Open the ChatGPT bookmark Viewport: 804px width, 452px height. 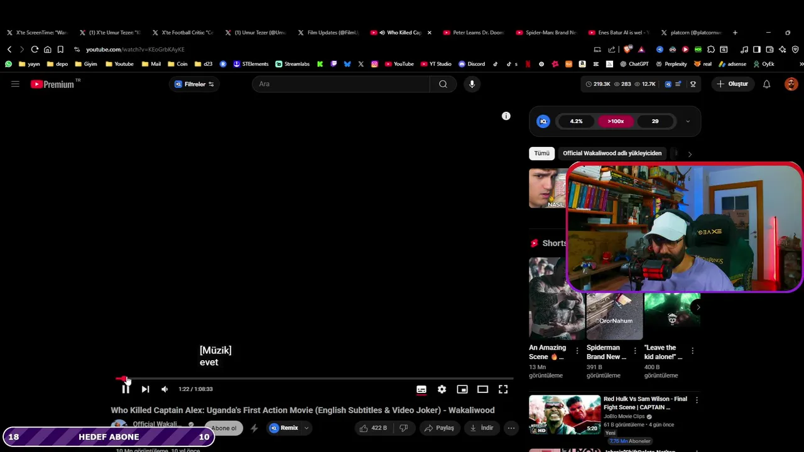click(634, 64)
